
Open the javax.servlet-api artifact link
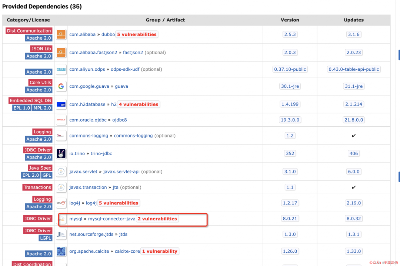click(x=121, y=172)
